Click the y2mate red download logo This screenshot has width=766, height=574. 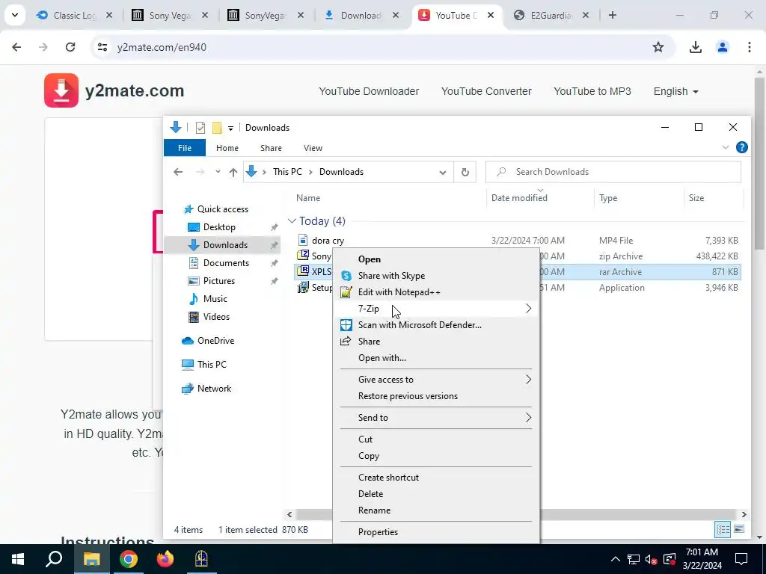click(x=61, y=90)
